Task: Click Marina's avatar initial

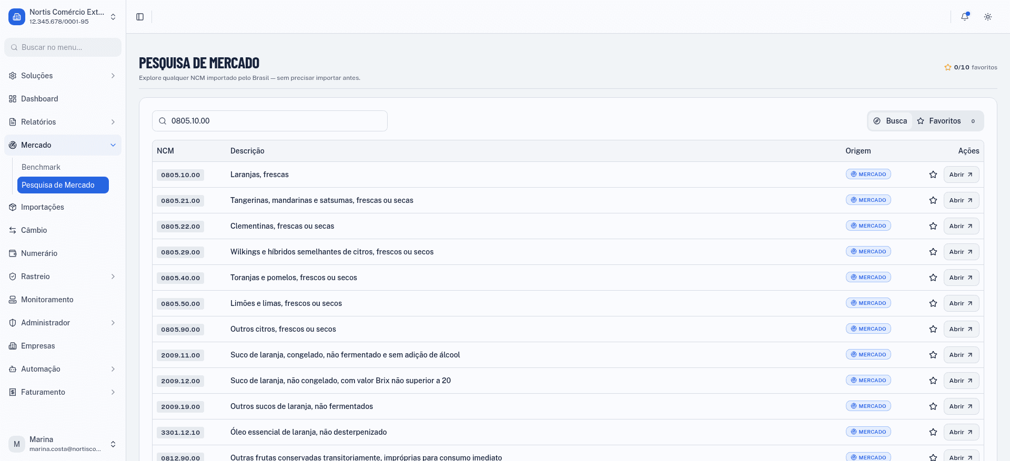Action: pyautogui.click(x=17, y=444)
